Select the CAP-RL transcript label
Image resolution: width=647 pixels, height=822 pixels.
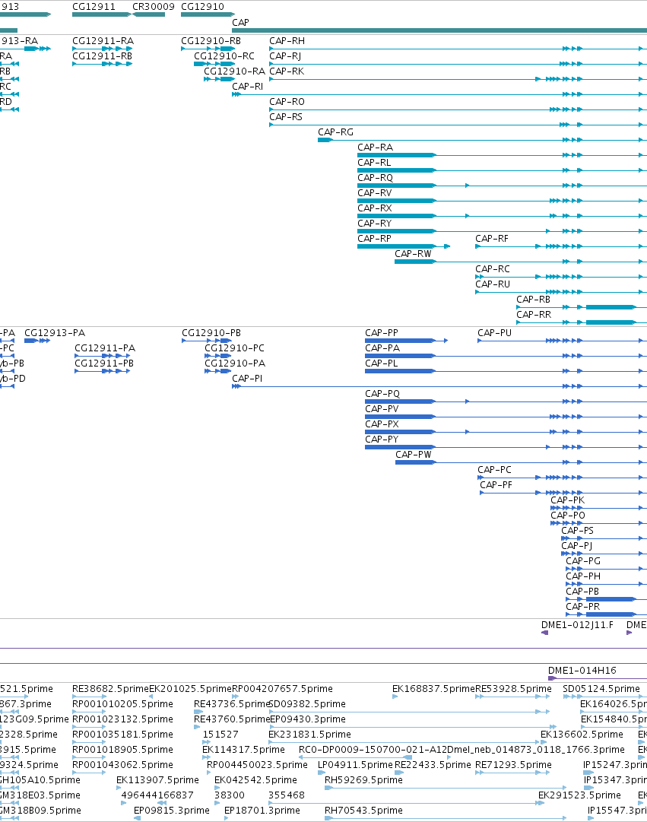click(374, 163)
